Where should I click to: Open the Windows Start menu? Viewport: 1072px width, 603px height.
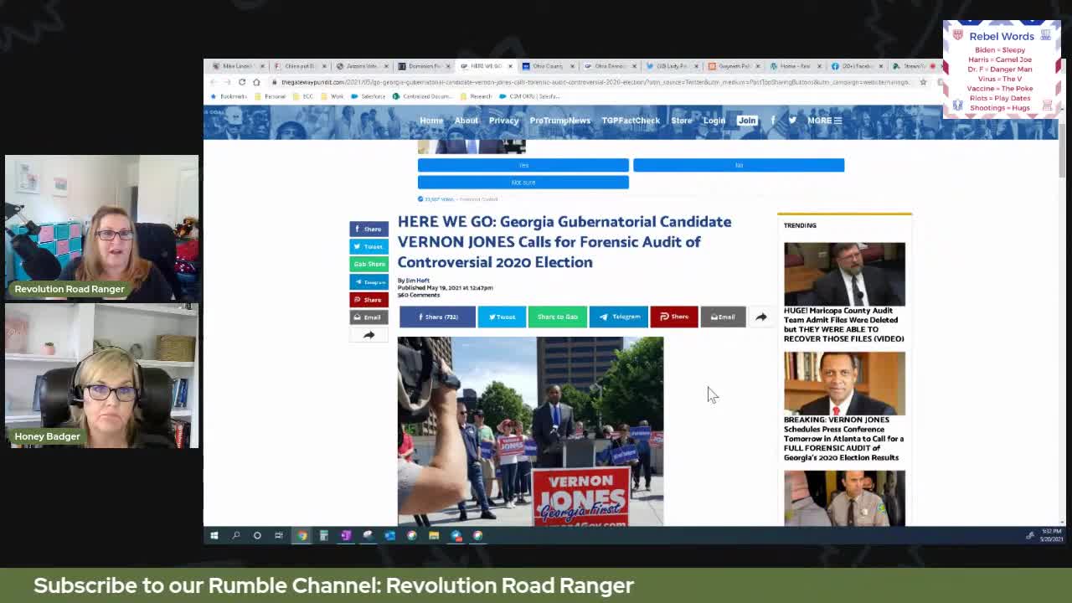(x=214, y=535)
